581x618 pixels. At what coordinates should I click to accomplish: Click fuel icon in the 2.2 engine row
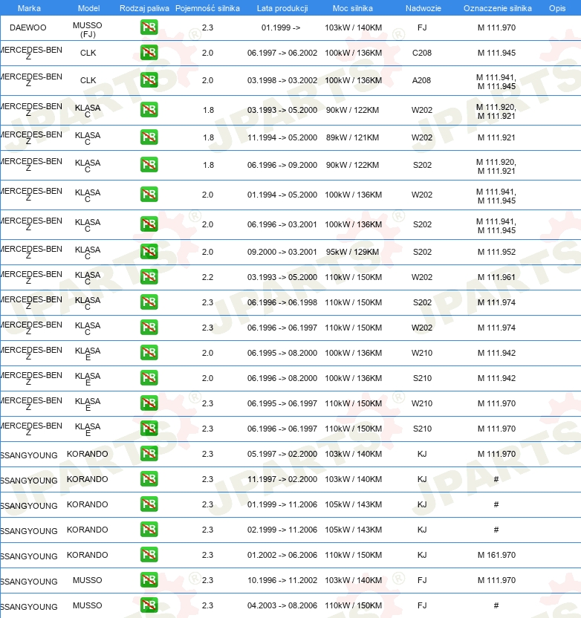pos(149,276)
